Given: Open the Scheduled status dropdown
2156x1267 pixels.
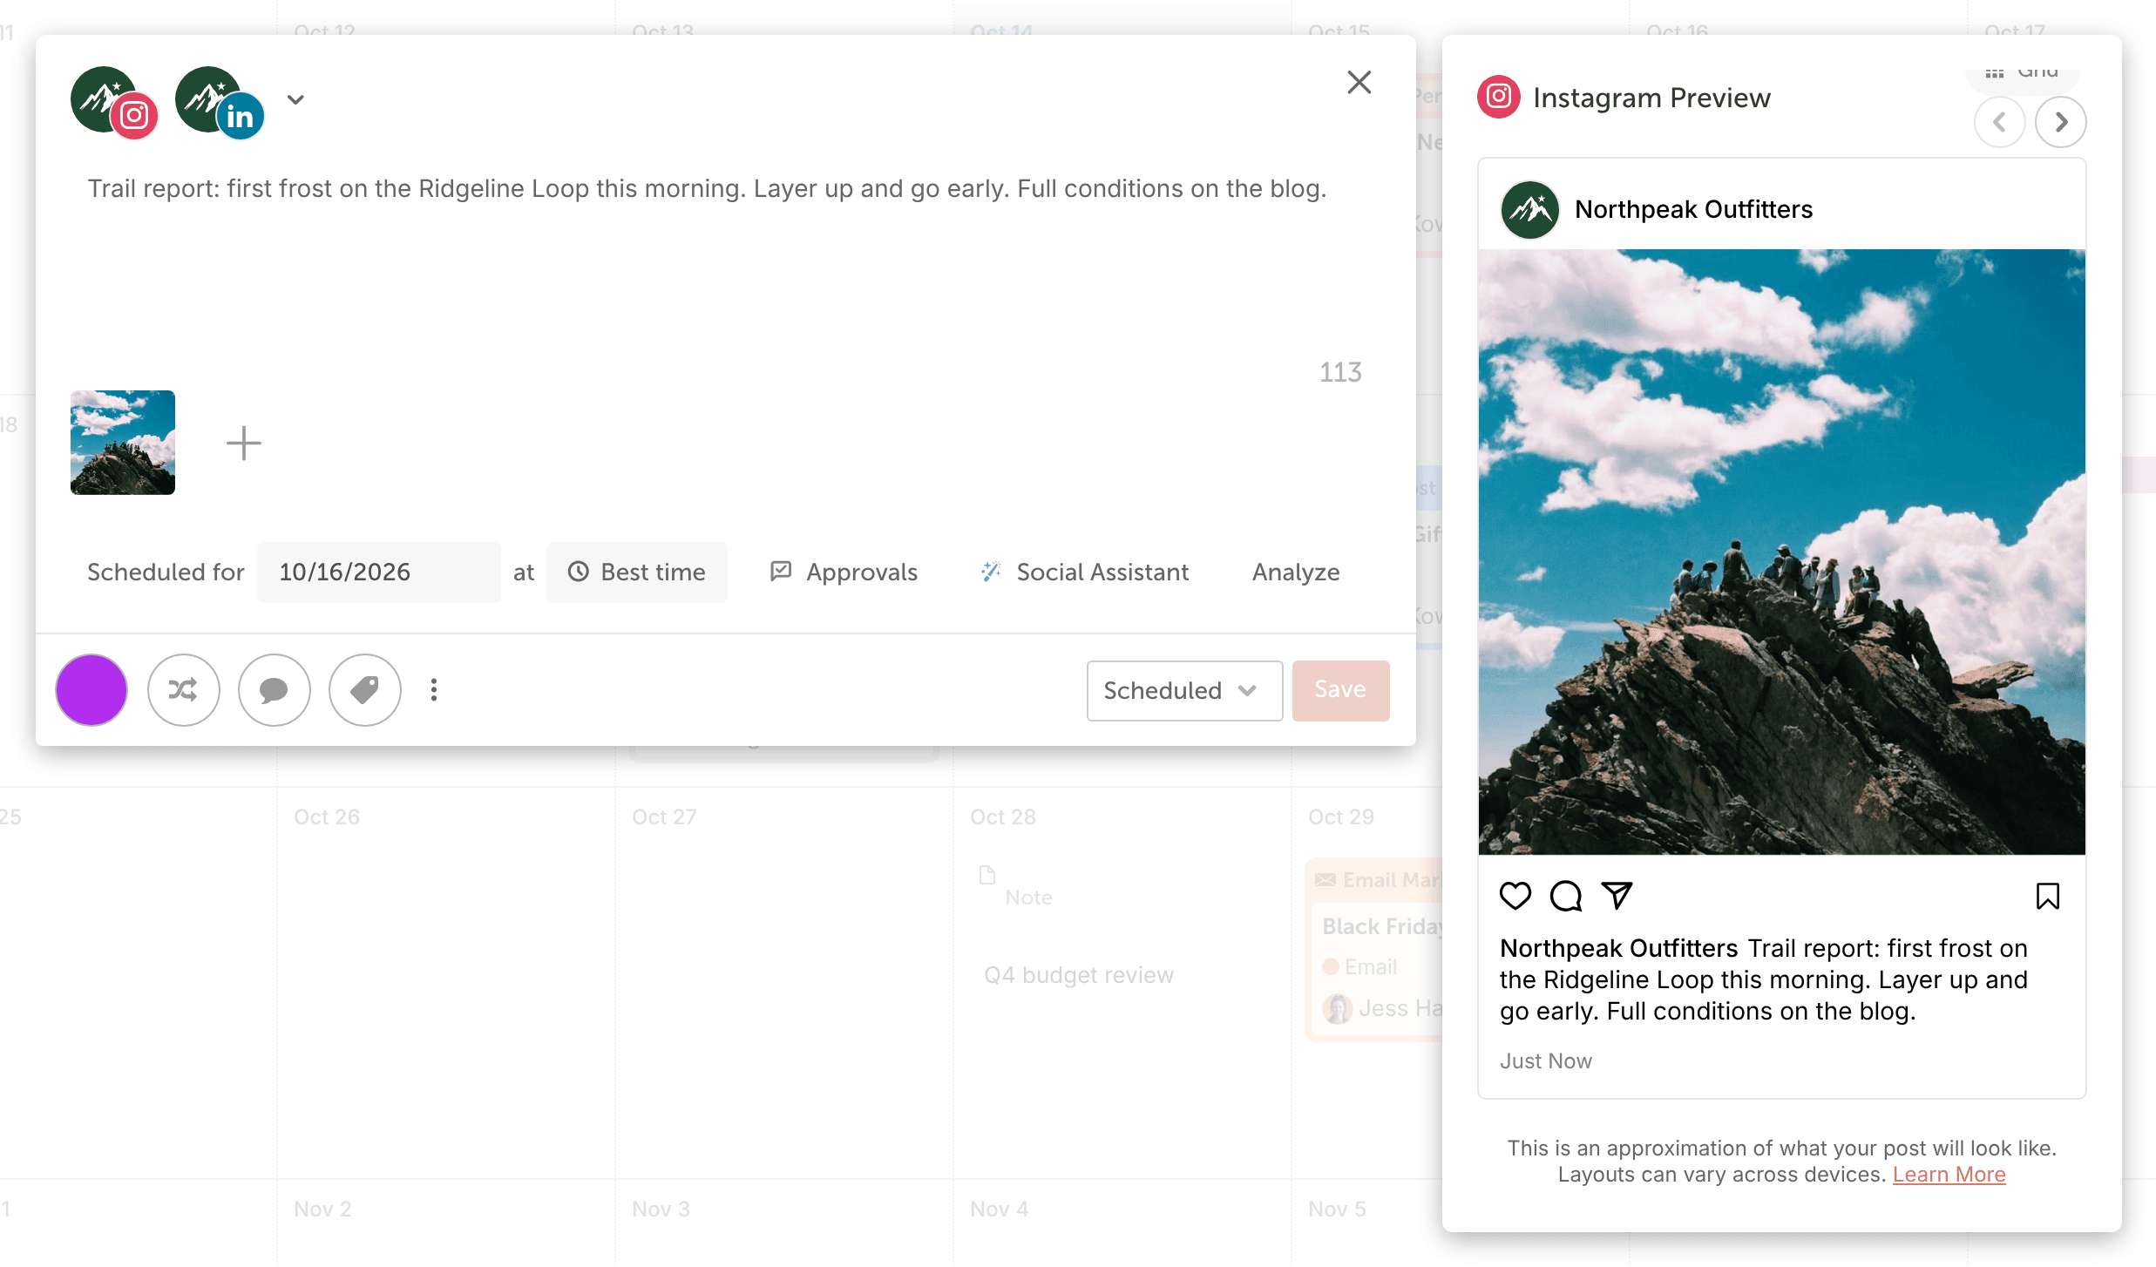Looking at the screenshot, I should (x=1184, y=691).
